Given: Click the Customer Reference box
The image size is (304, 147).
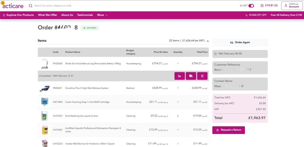Looking at the screenshot, I should coord(240,68).
